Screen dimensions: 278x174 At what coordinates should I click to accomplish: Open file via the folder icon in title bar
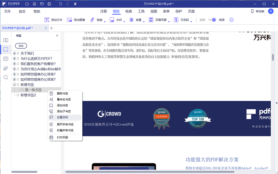coord(27,4)
